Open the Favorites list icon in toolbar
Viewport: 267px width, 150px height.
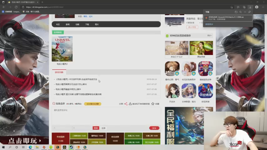coord(238,7)
